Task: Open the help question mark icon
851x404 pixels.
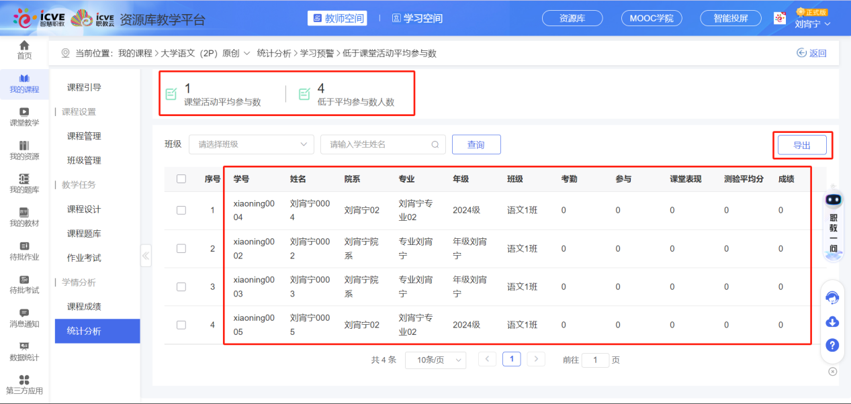Action: coord(832,345)
